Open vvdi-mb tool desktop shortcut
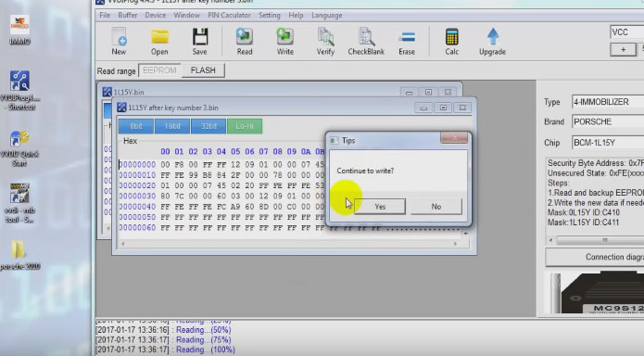 tap(19, 203)
